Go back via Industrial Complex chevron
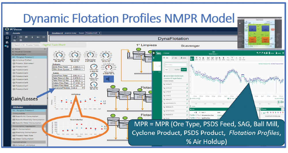288x153 pixels. (13, 52)
